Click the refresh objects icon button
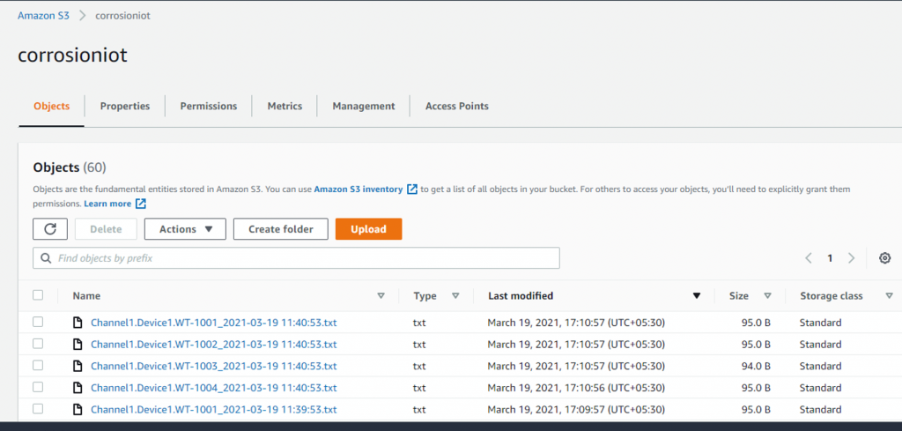Image resolution: width=902 pixels, height=431 pixels. (x=50, y=229)
